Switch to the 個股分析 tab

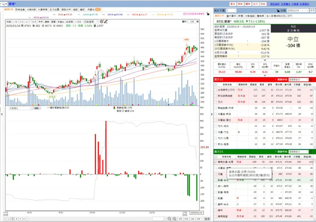pyautogui.click(x=66, y=9)
